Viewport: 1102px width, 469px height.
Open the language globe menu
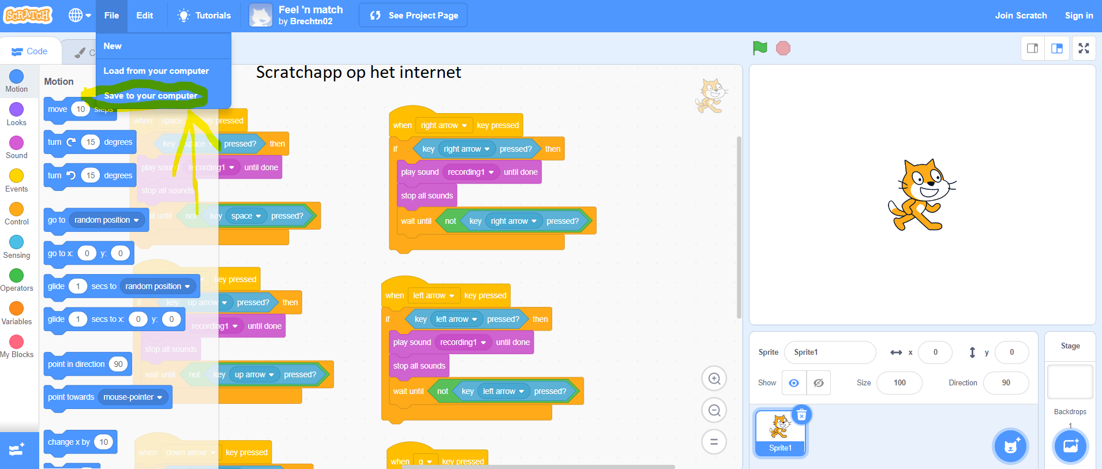click(80, 16)
